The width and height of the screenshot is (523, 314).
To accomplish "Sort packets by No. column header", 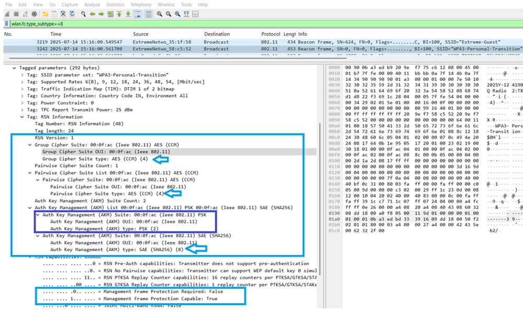I will [26, 34].
